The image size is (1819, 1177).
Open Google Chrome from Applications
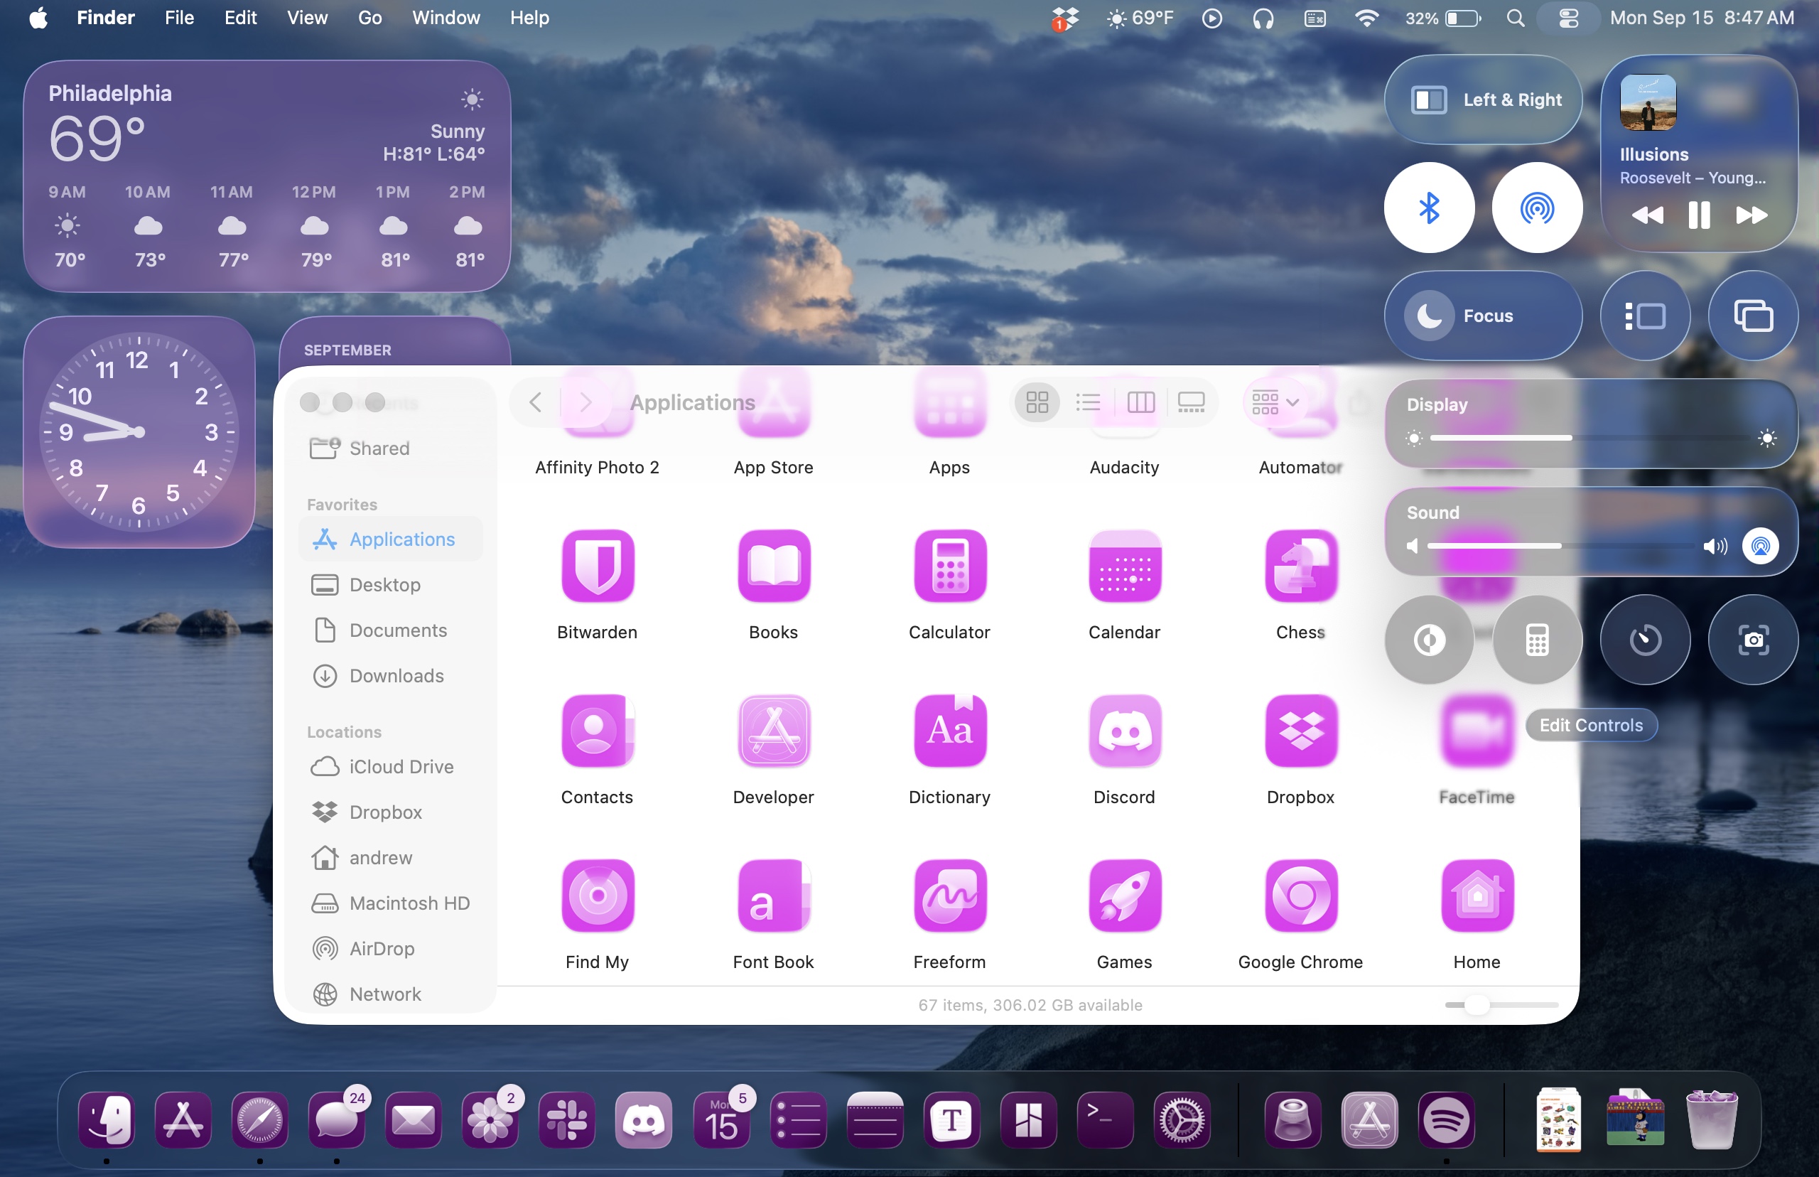(x=1300, y=896)
